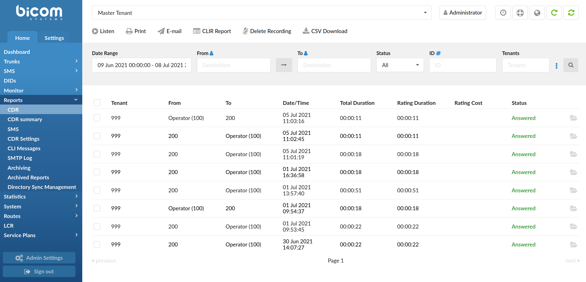The height and width of the screenshot is (282, 586).
Task: Select the 01 Jul 2021 13:57:40 row checkbox
Action: click(x=97, y=190)
